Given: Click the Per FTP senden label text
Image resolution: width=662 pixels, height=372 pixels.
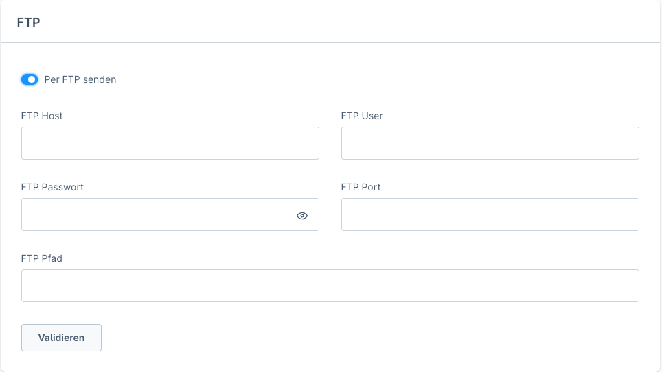Looking at the screenshot, I should (x=80, y=79).
